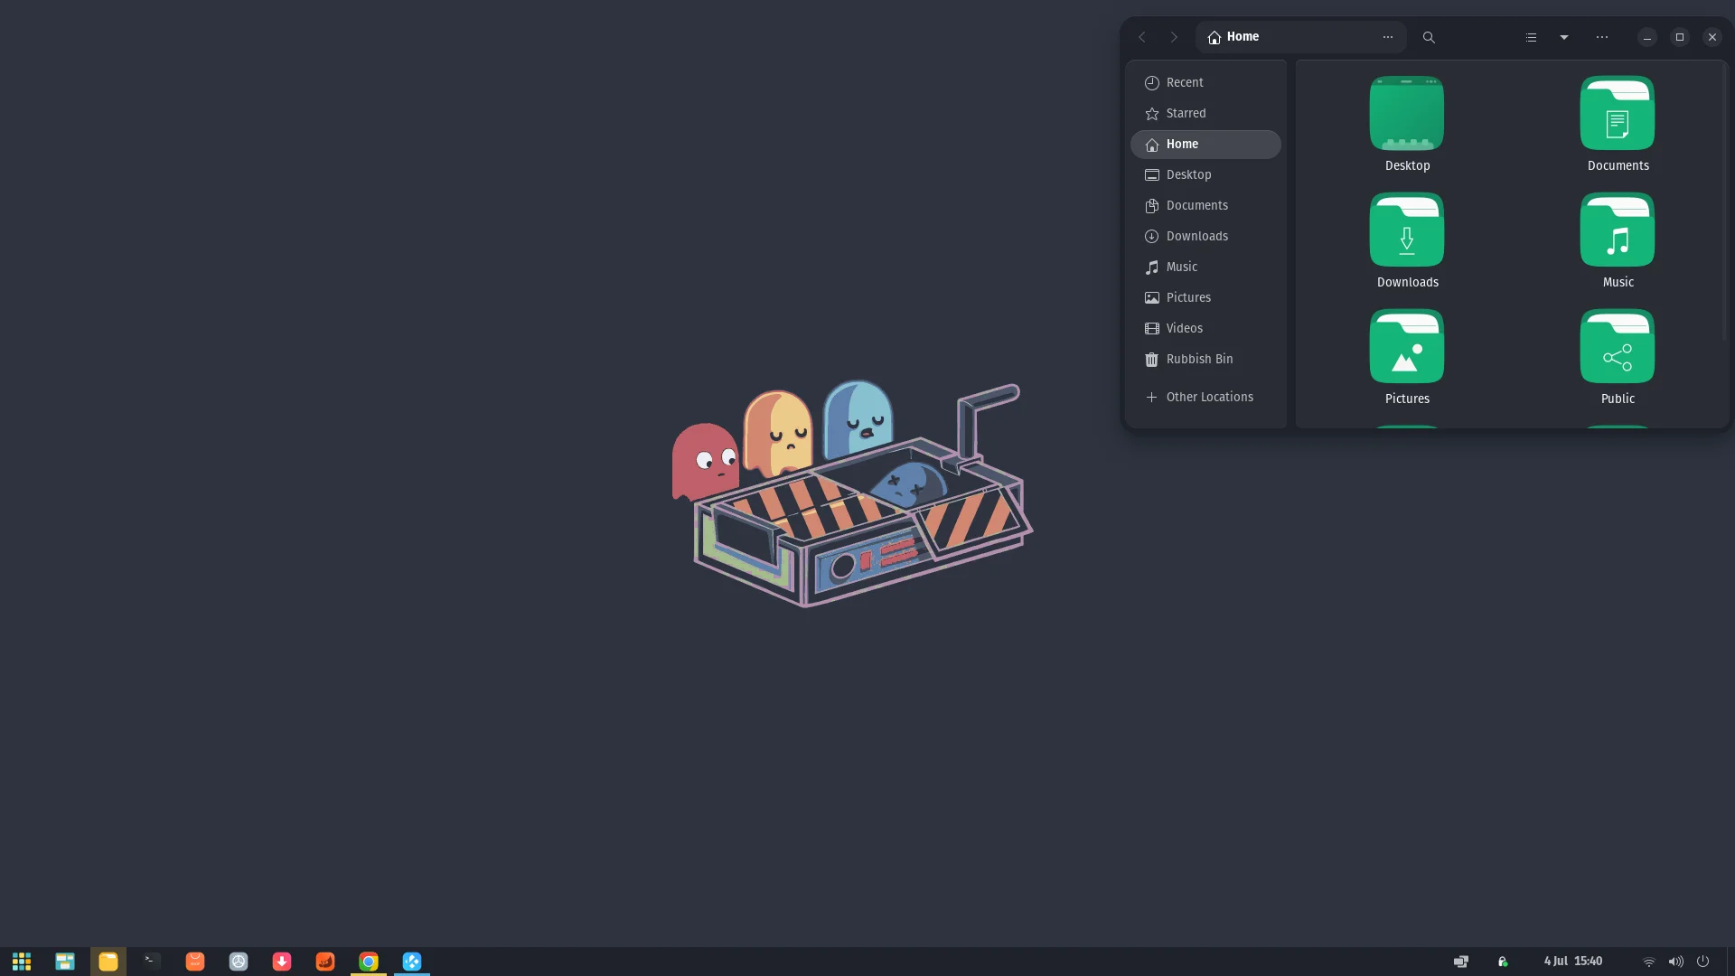Click the yellow Files icon in the taskbar
The height and width of the screenshot is (976, 1735).
[108, 962]
